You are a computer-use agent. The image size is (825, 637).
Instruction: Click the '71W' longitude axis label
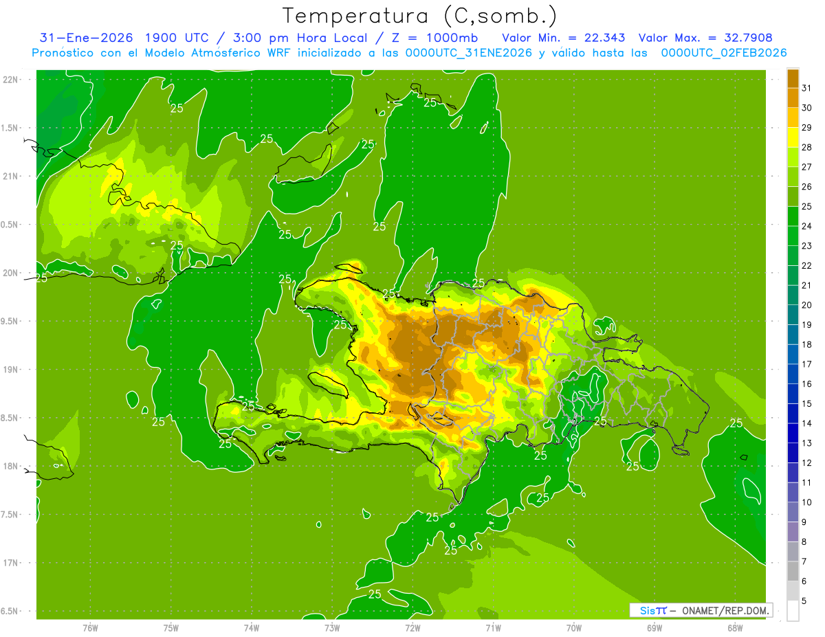(x=493, y=627)
